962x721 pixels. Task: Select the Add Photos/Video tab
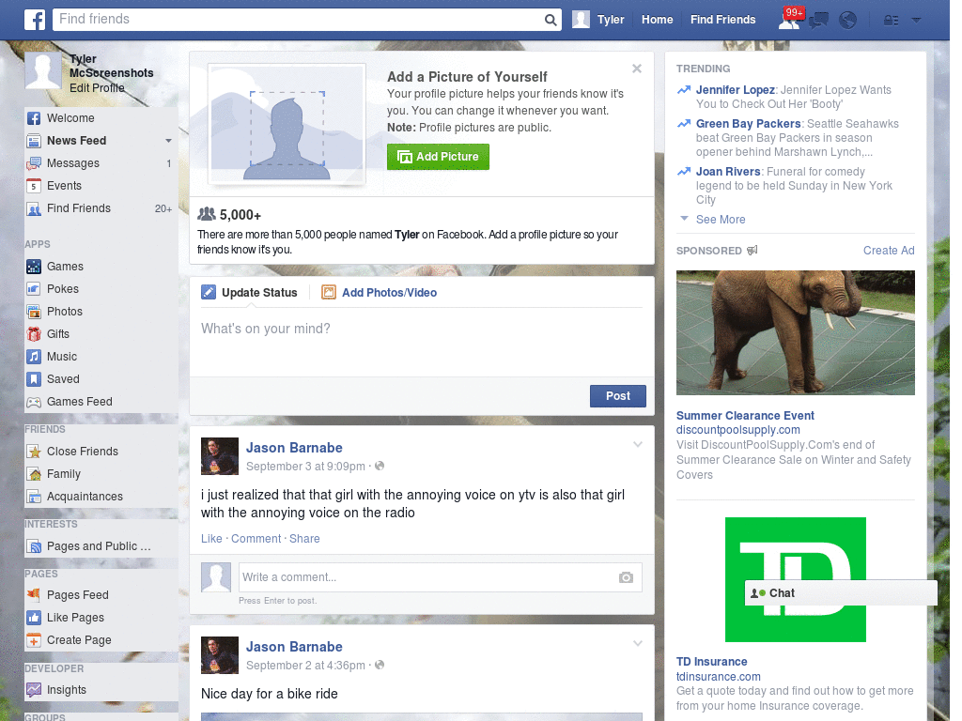coord(380,293)
